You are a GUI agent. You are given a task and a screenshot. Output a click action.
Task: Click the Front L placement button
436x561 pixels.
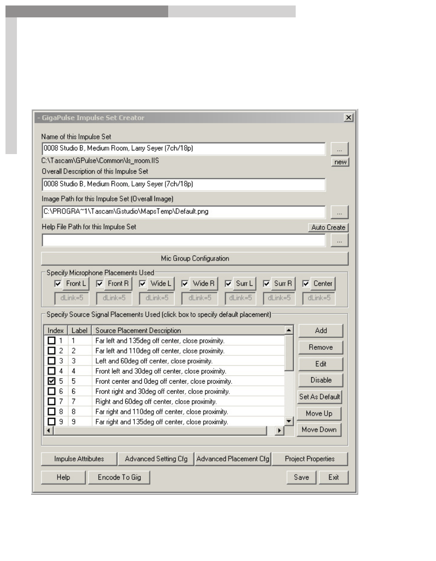[x=76, y=284]
